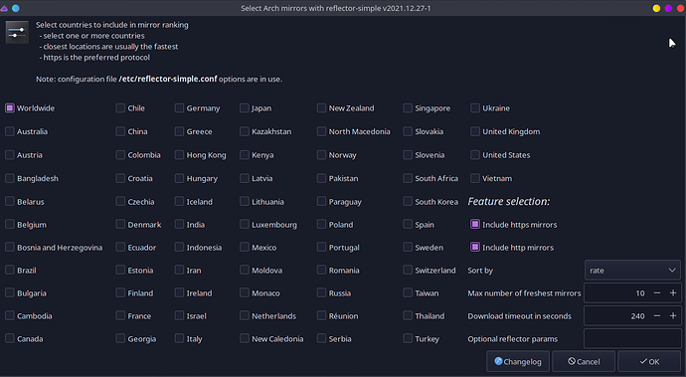Open the Changelog
This screenshot has height=377, width=686.
[x=518, y=361]
